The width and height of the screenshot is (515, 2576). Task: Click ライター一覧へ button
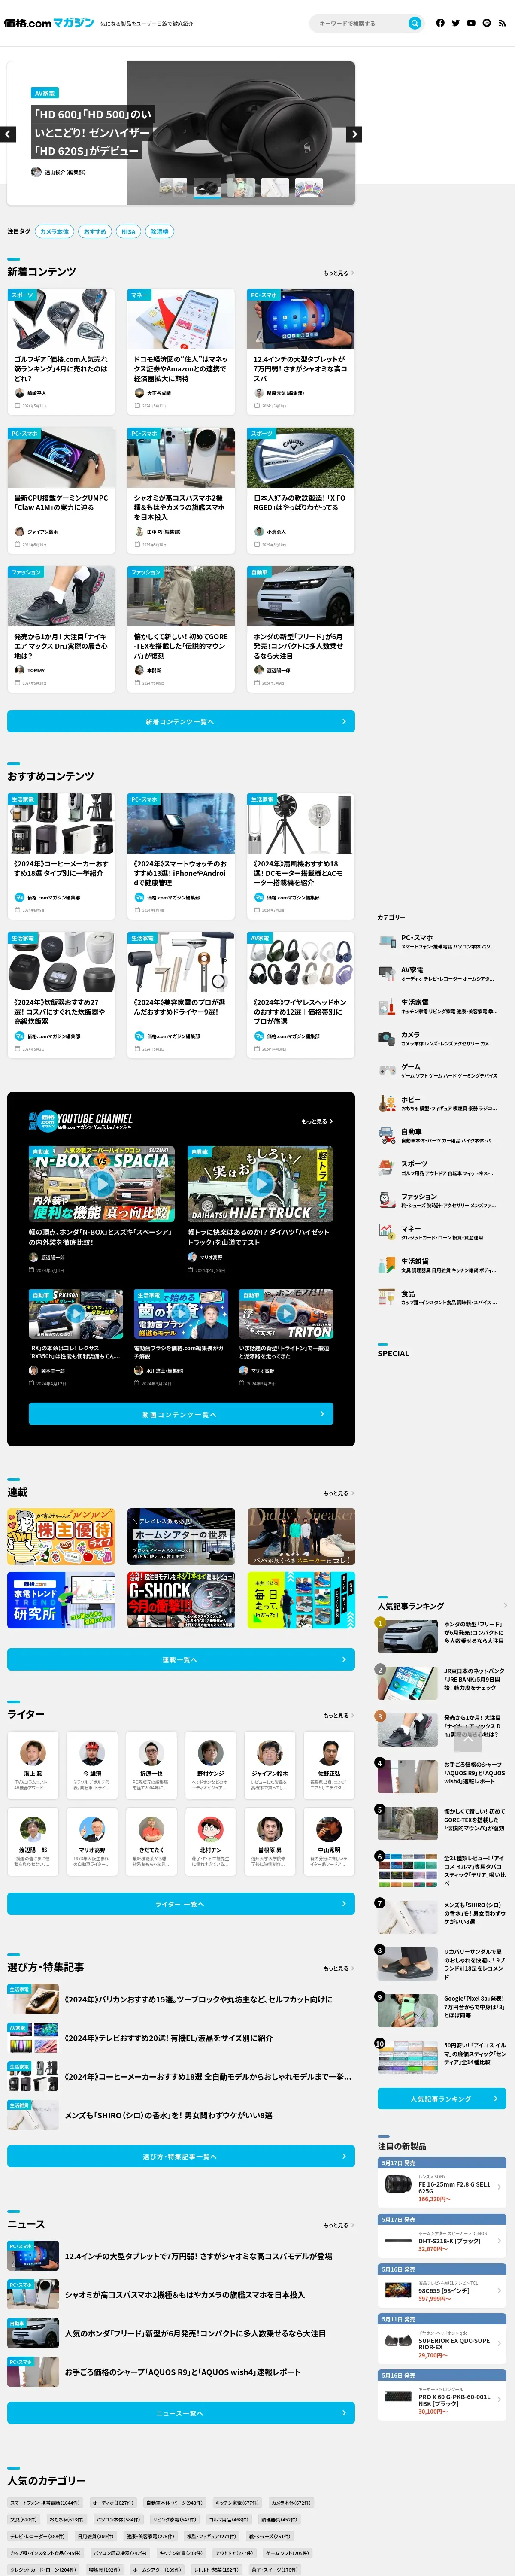click(x=181, y=1904)
